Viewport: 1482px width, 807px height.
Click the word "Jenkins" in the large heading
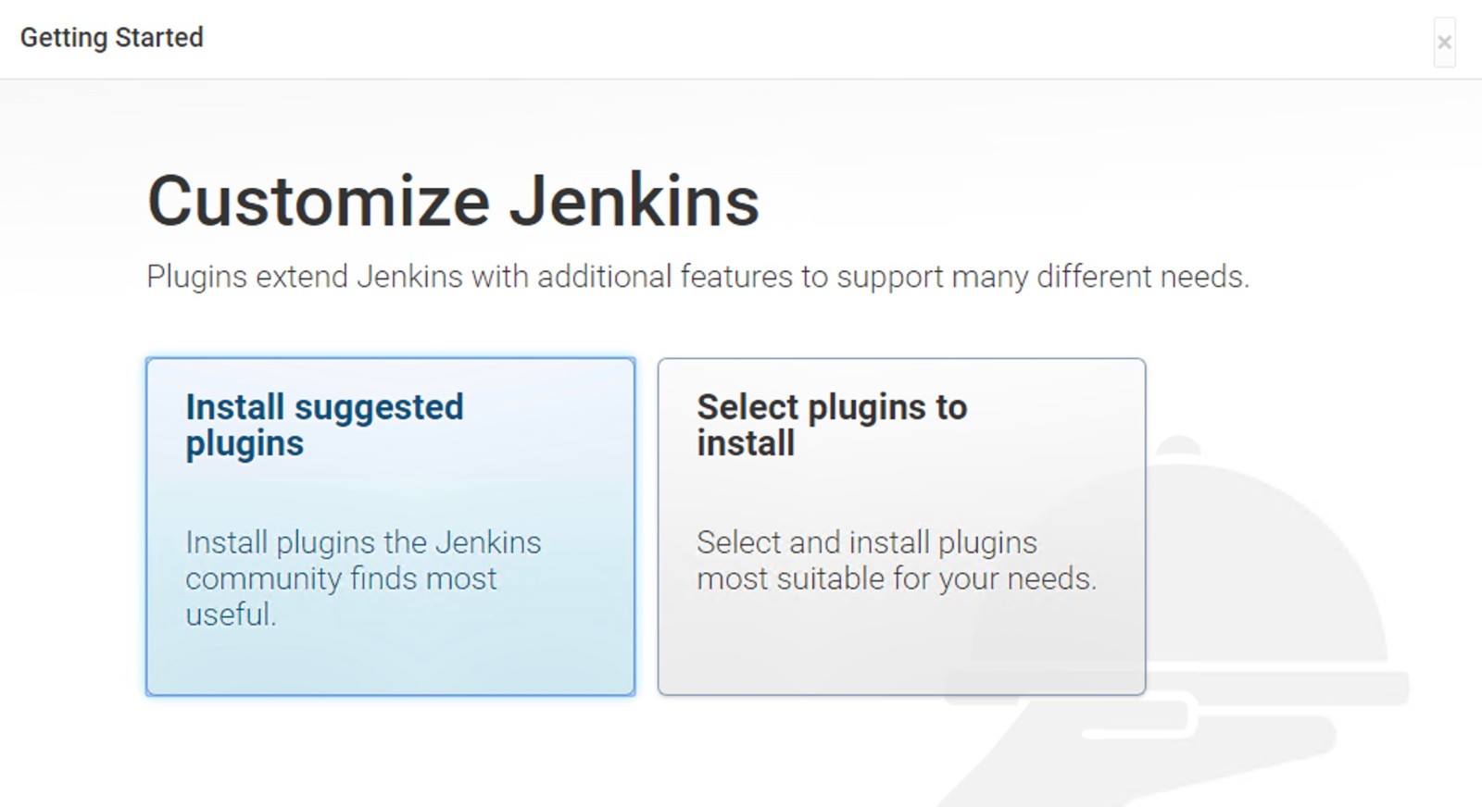[x=634, y=201]
